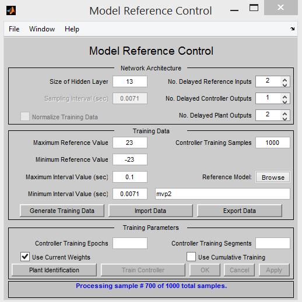Minimize the Model Reference Control window

tap(234, 10)
